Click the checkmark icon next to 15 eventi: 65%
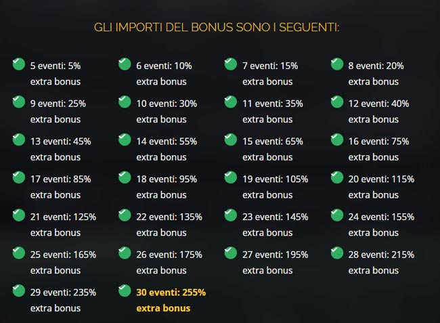Viewport: 440px width, 323px height. tap(231, 140)
